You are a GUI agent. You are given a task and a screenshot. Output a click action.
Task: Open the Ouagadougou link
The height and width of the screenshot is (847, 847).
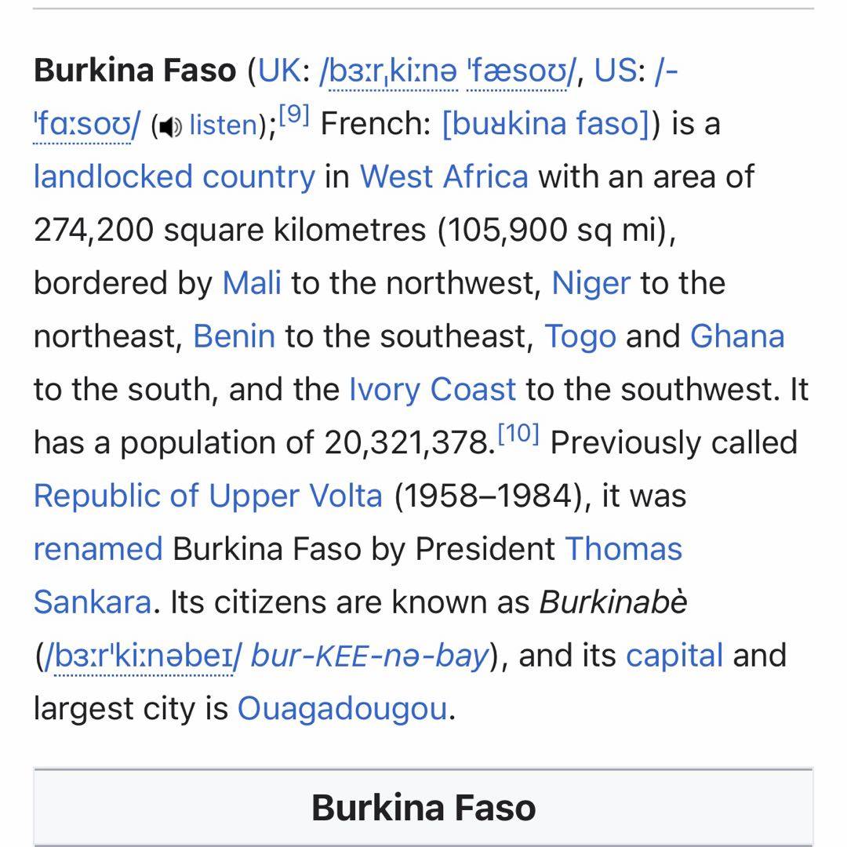coord(342,708)
